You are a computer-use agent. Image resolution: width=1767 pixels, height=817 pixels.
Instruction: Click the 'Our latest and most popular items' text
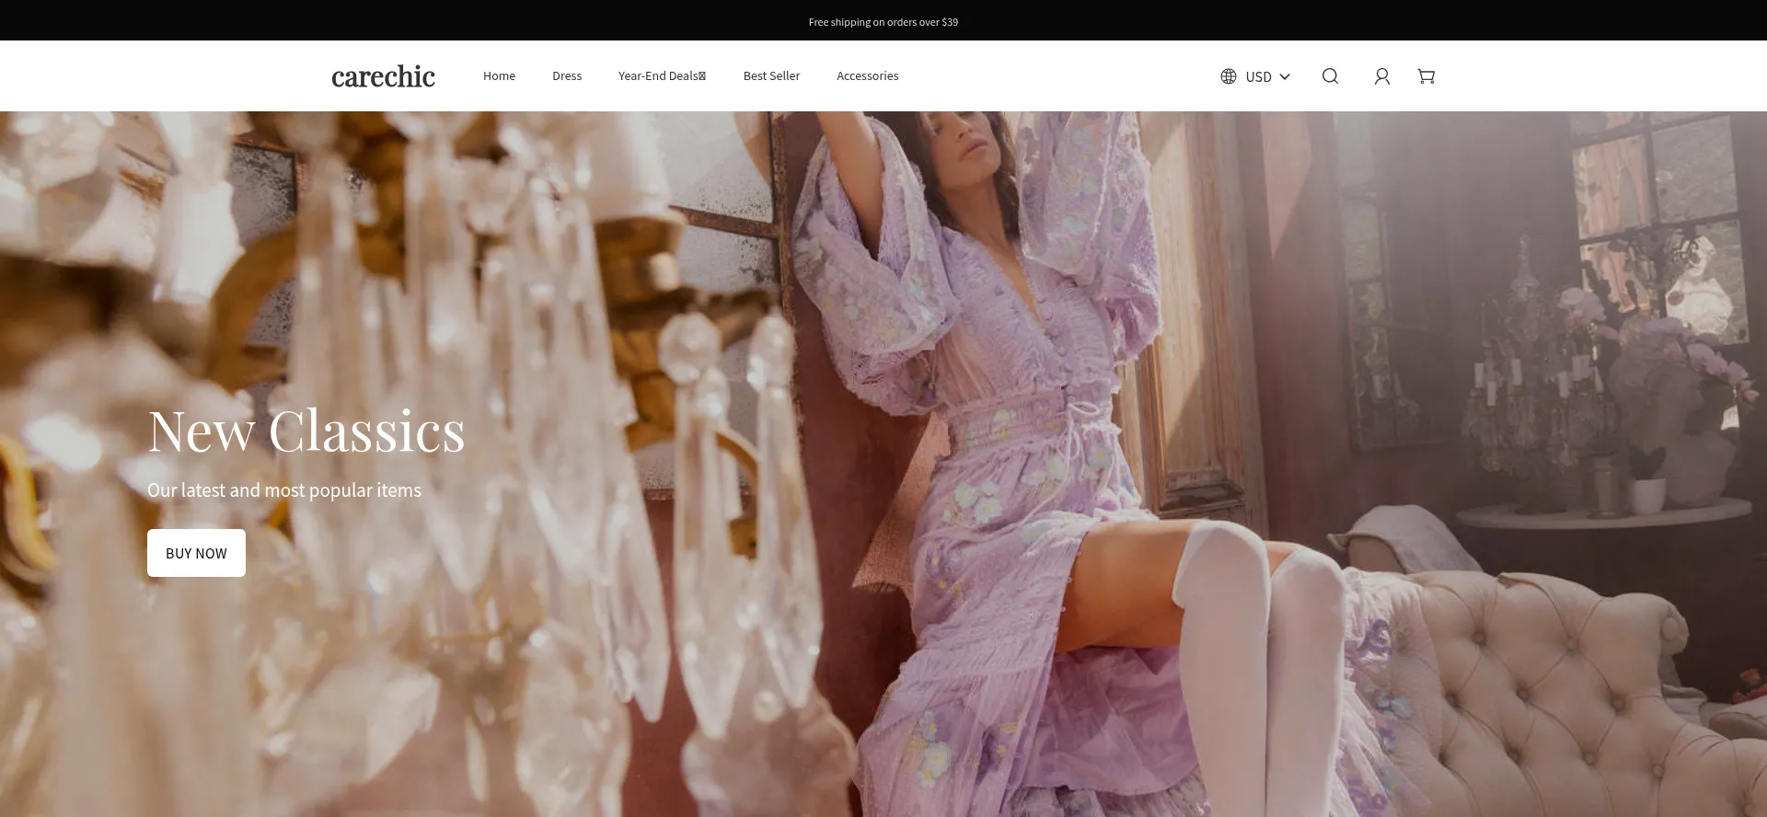[x=284, y=490]
